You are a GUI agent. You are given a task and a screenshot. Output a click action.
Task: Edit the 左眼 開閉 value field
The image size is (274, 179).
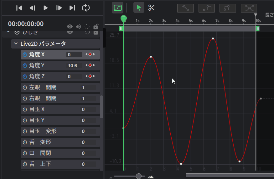[x=88, y=88]
